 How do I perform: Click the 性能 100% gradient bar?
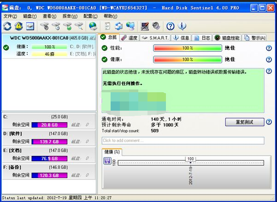[x=188, y=48]
